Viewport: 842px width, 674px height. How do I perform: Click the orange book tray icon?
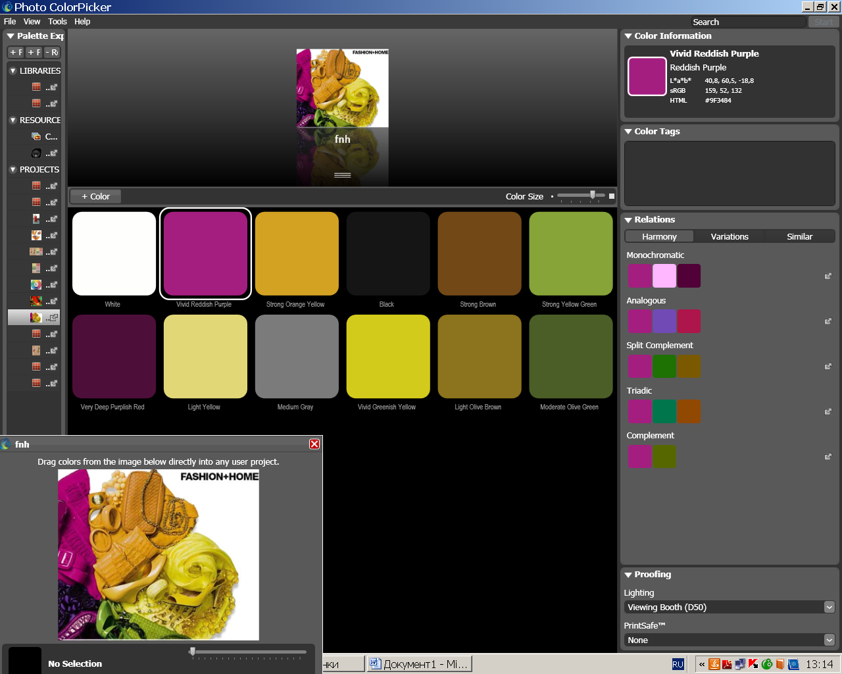click(x=780, y=664)
